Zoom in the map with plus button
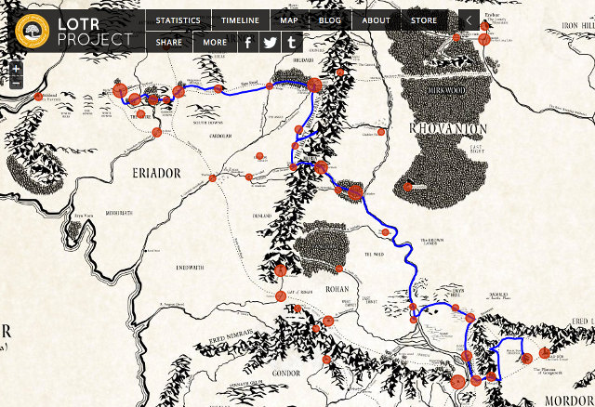 pos(16,69)
